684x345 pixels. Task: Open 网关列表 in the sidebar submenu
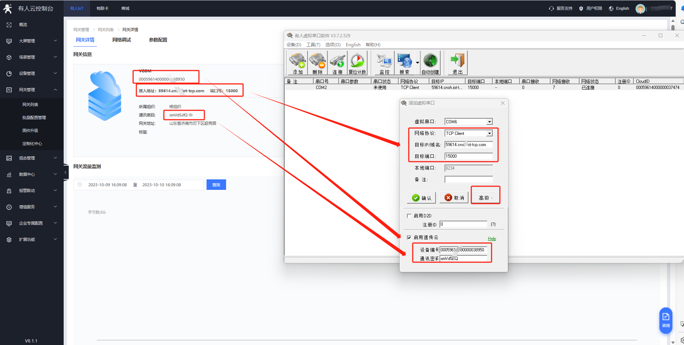tap(30, 105)
